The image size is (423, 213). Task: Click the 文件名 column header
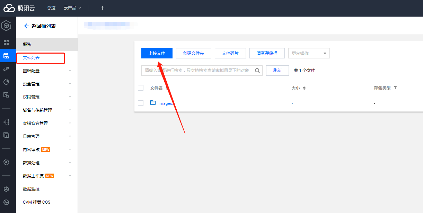(157, 88)
